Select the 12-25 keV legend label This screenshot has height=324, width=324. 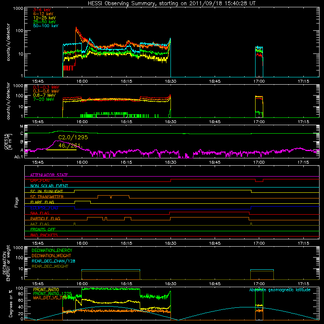point(45,18)
